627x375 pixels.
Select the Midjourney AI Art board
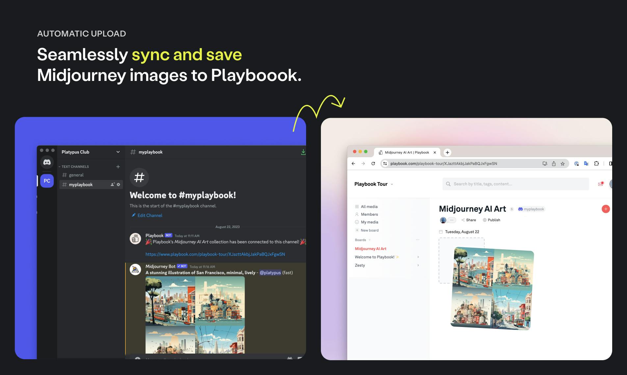click(371, 249)
